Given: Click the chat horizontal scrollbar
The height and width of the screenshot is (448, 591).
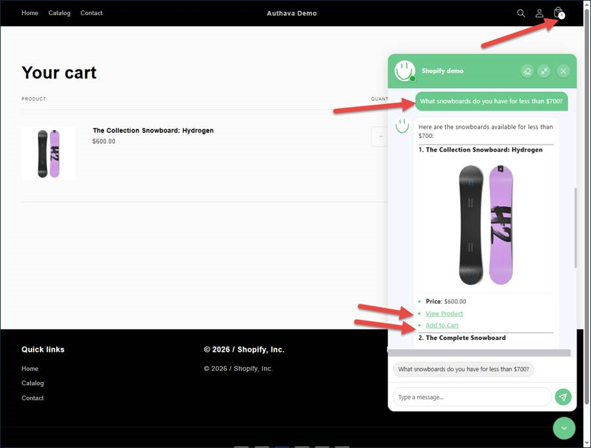Looking at the screenshot, I should [x=479, y=353].
